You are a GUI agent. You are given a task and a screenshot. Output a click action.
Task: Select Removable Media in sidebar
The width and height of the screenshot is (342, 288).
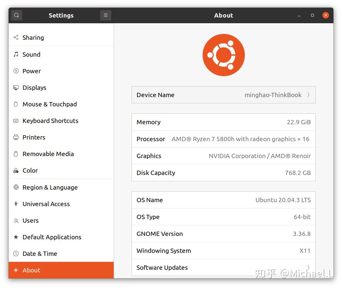pos(48,154)
